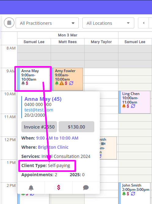Open Invoice #2550 button
Screen dimensions: 152x204
pos(39,127)
